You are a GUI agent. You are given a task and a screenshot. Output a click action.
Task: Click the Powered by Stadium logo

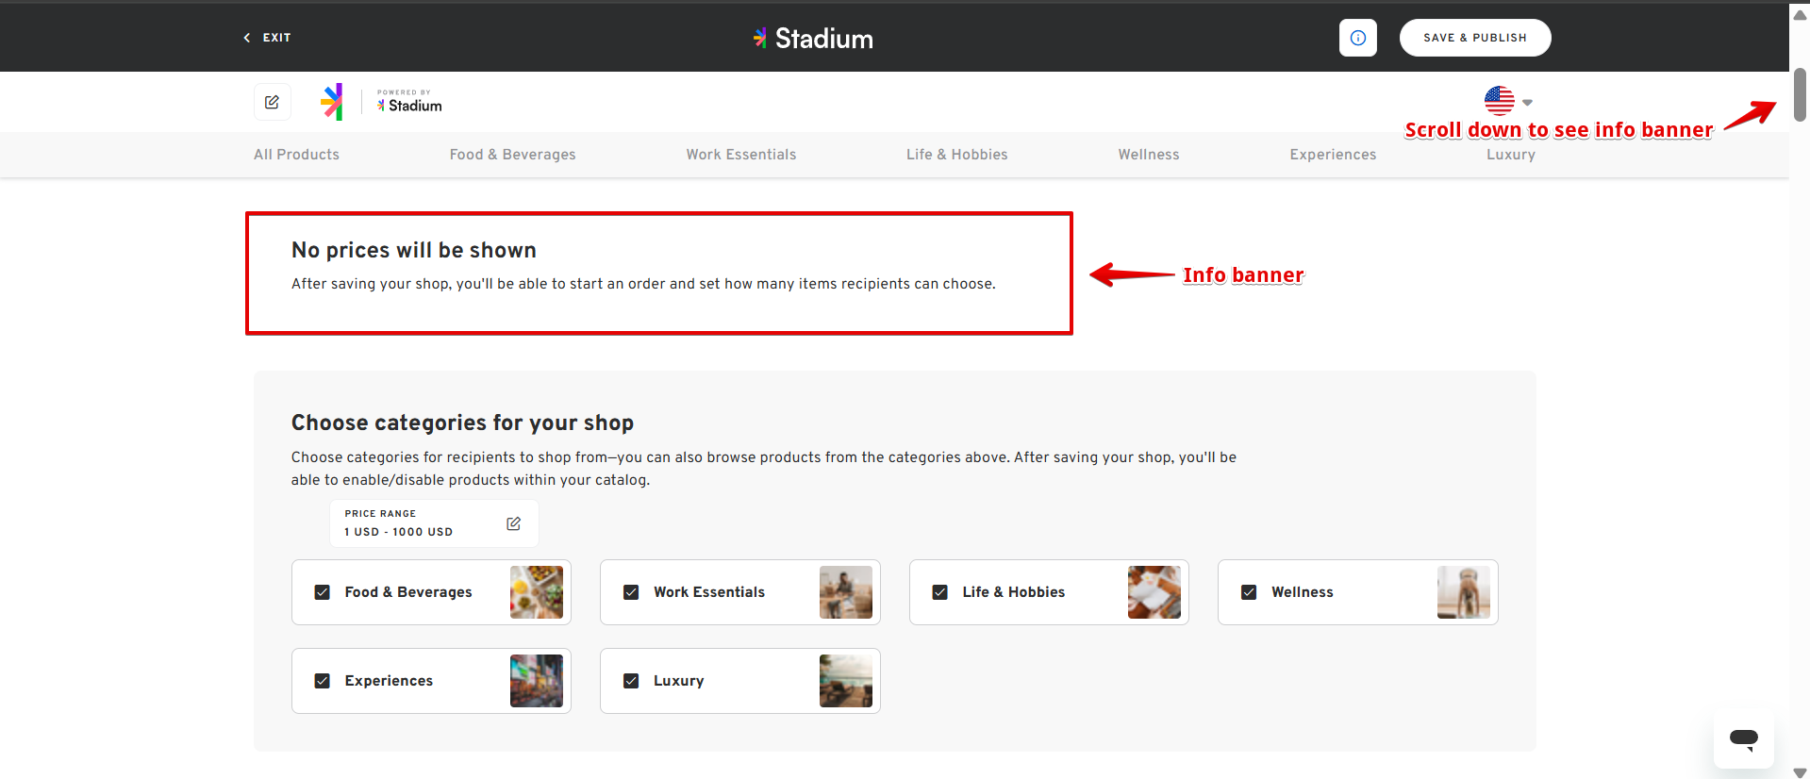409,102
